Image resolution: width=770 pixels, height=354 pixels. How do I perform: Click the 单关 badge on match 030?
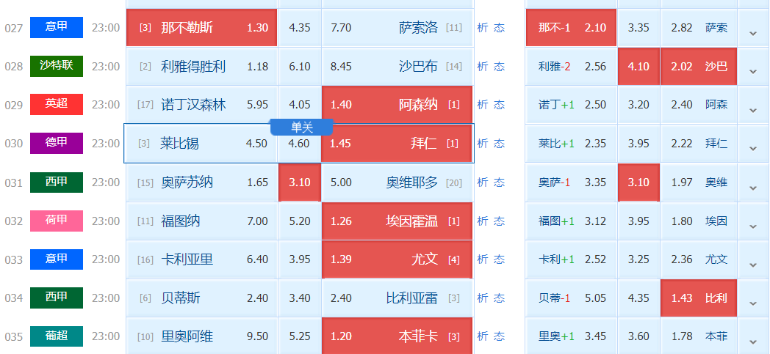(x=302, y=128)
